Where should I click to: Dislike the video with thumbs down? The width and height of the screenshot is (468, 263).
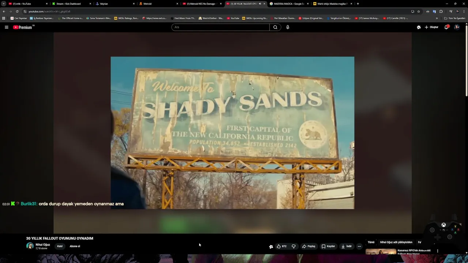pos(294,246)
